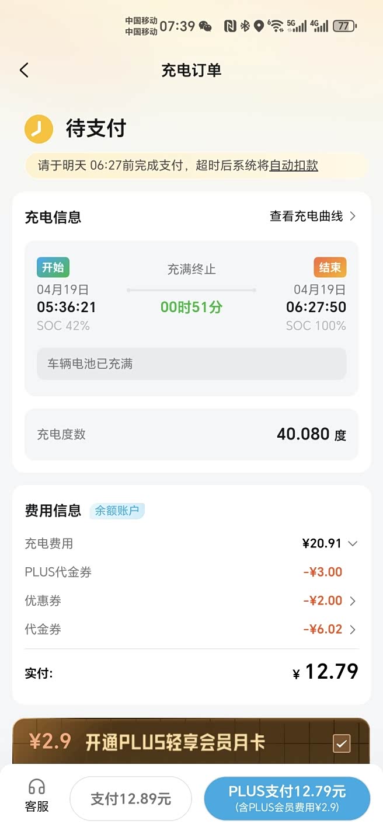Tap the NFC status icon

(x=230, y=26)
